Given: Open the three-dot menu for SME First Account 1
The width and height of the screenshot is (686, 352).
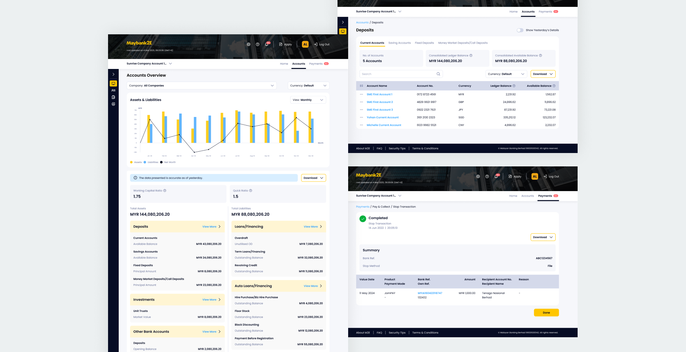Looking at the screenshot, I should (362, 94).
